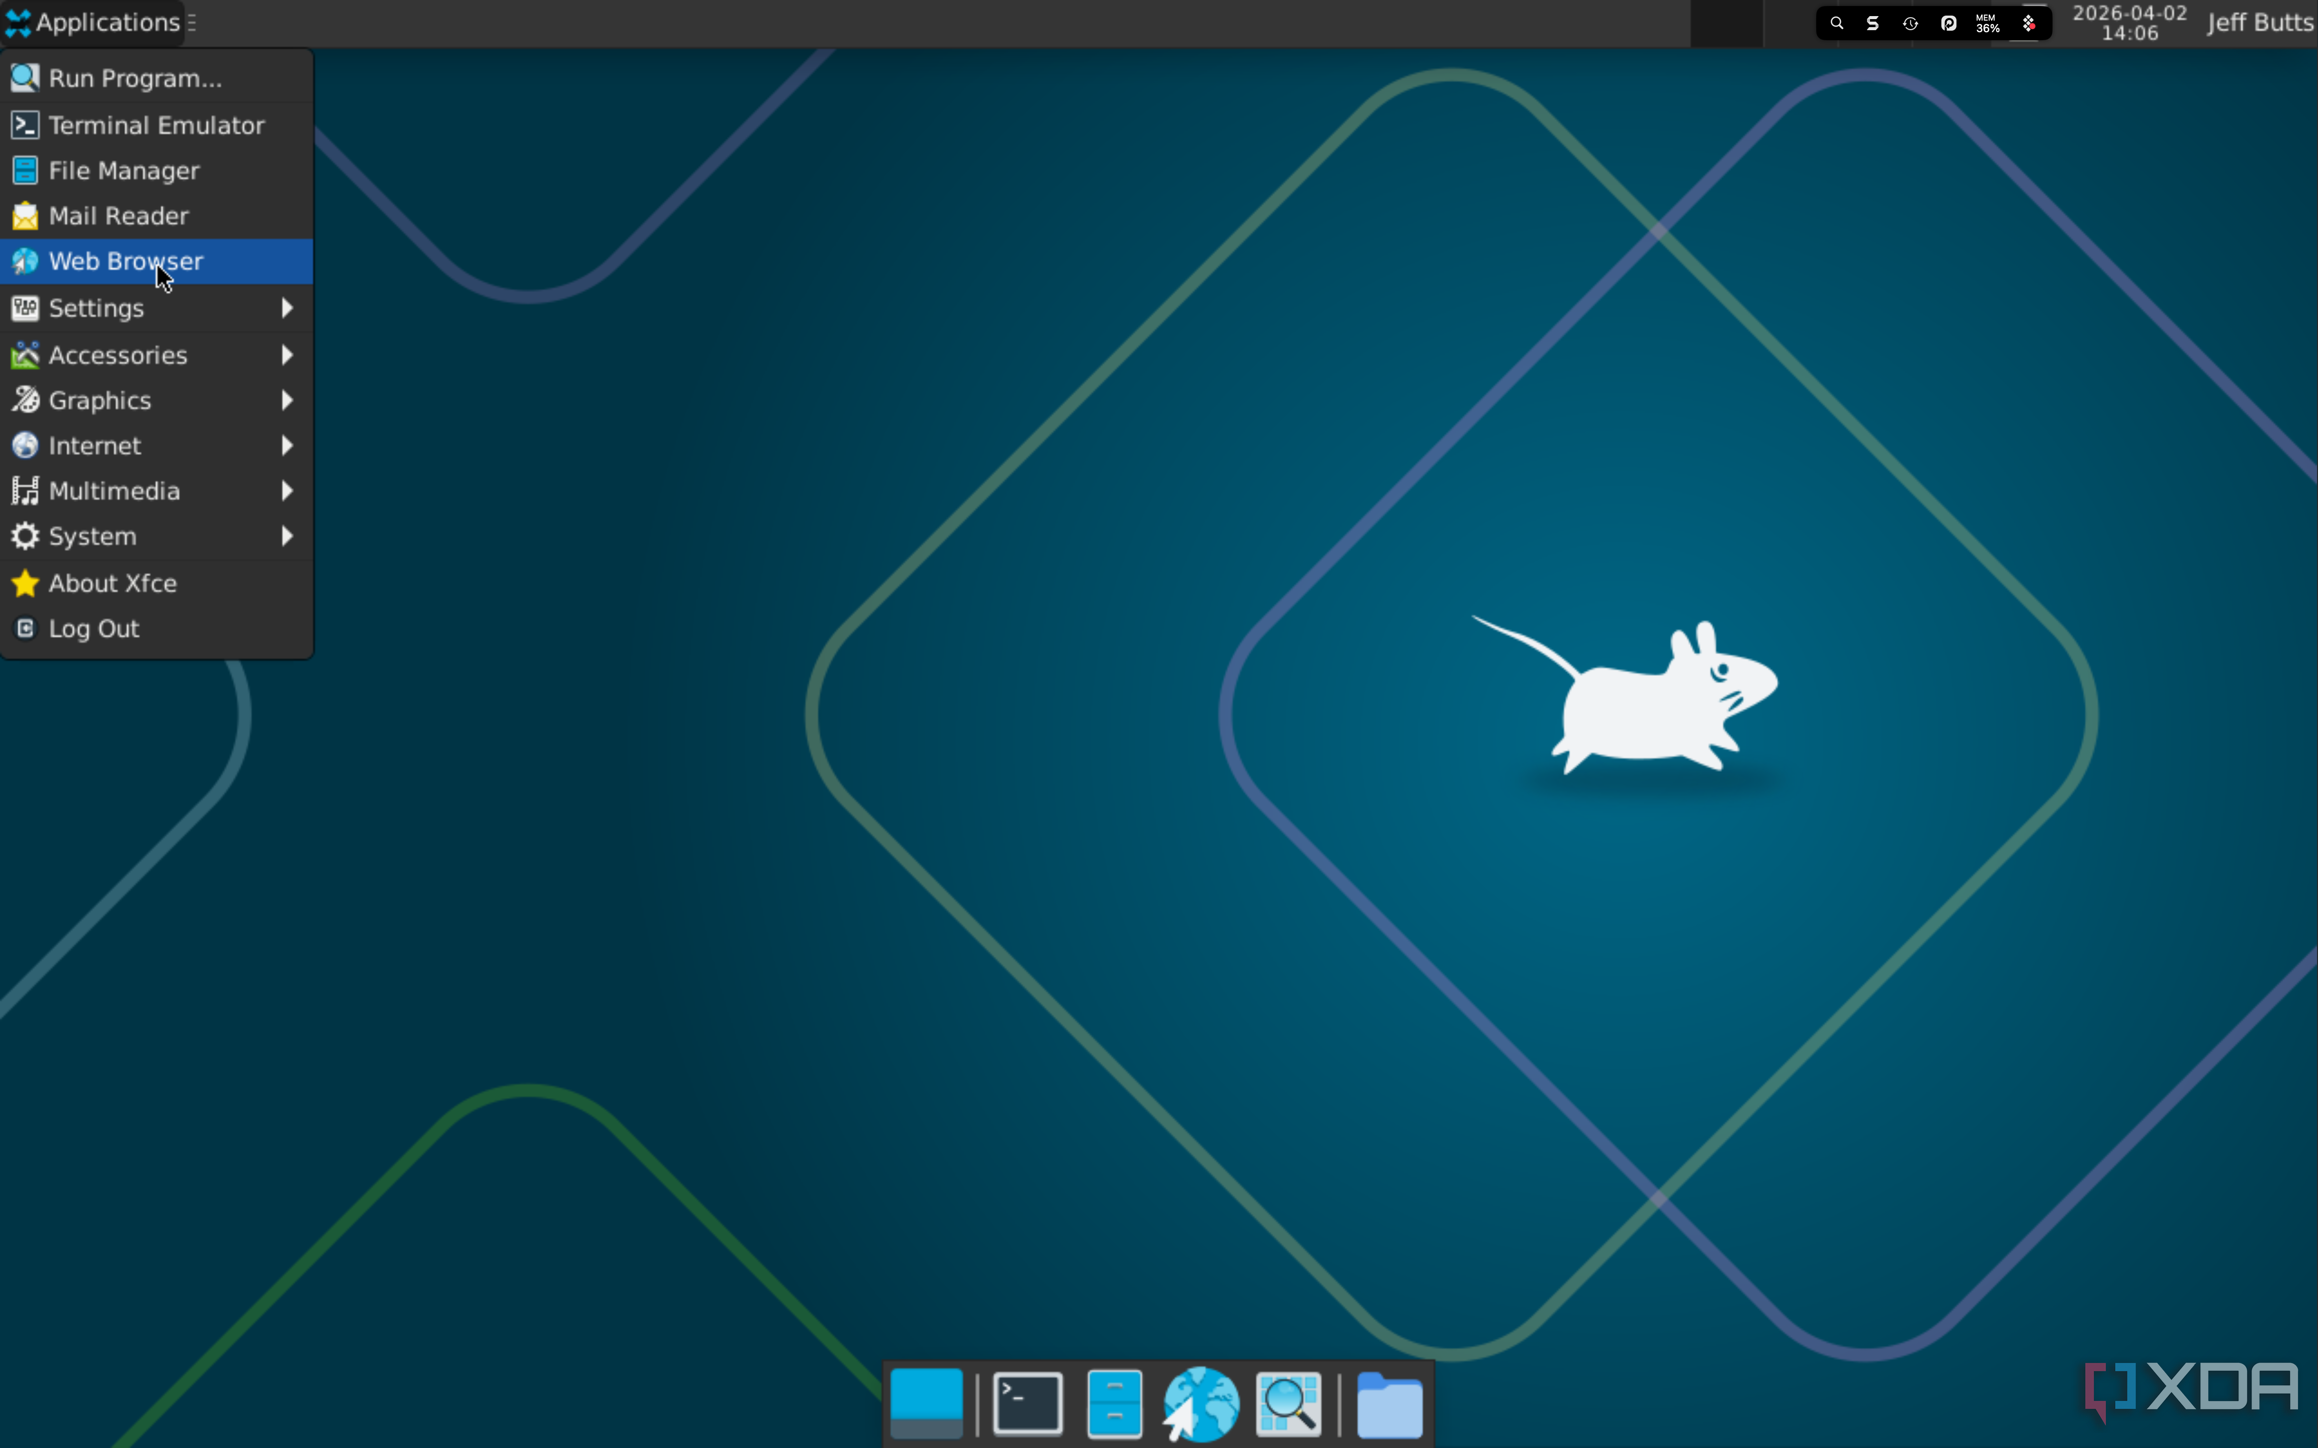Open the terminal from the dock
2318x1448 pixels.
pyautogui.click(x=1027, y=1404)
